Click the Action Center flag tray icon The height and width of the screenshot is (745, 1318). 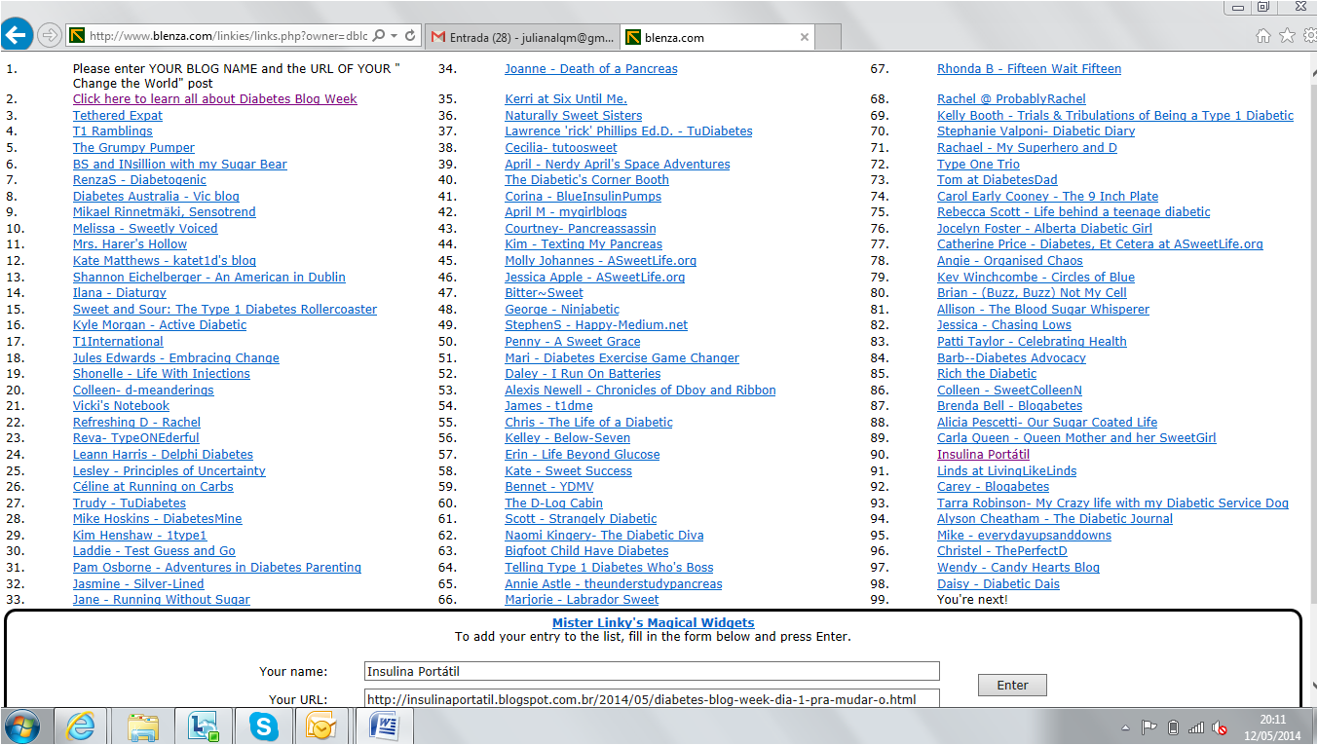1149,726
